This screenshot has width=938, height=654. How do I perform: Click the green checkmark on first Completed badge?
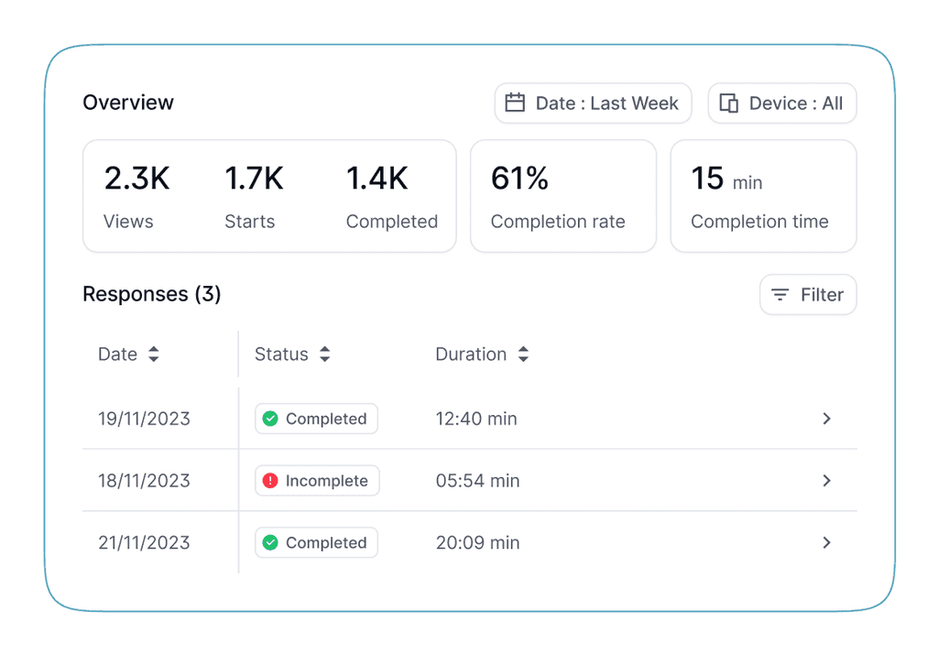pos(270,419)
